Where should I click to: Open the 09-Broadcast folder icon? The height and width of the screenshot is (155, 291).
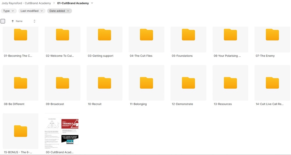[x=62, y=83]
